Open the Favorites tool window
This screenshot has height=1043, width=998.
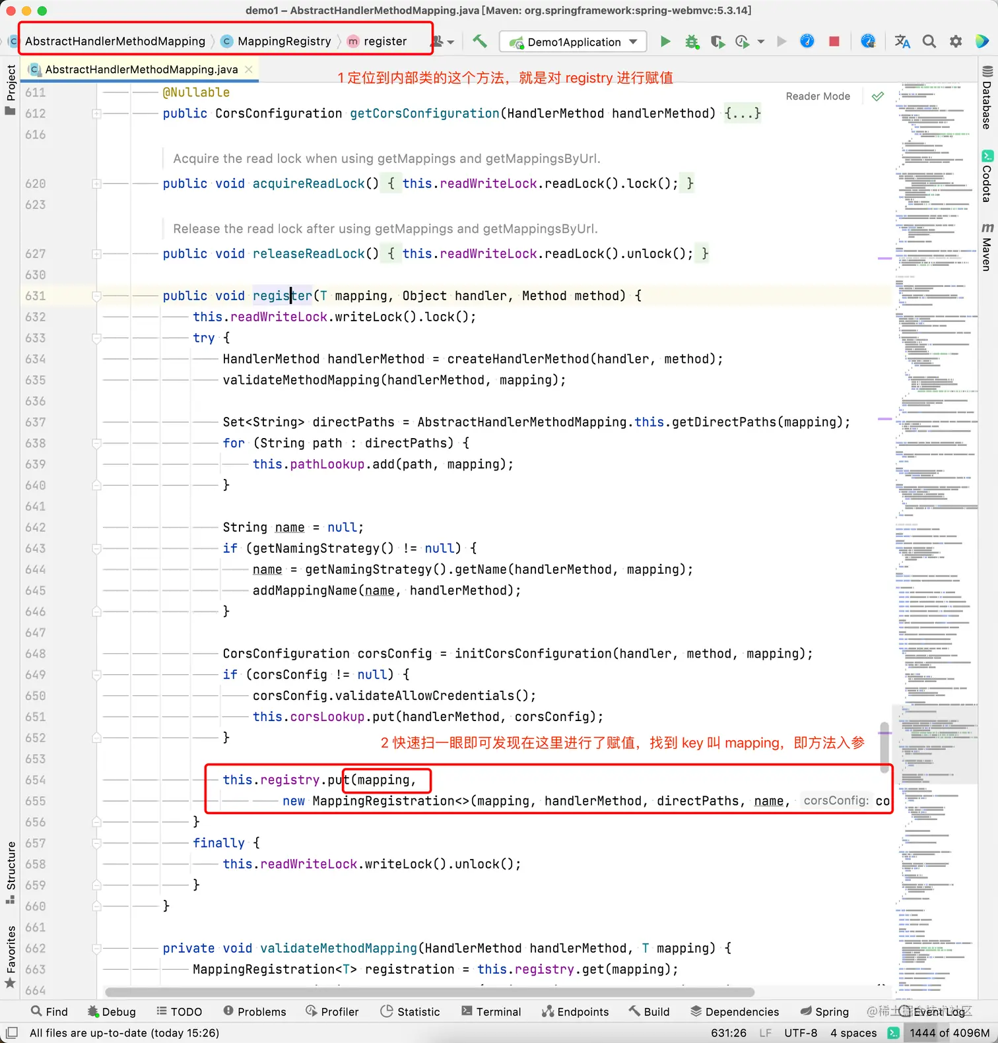click(11, 957)
